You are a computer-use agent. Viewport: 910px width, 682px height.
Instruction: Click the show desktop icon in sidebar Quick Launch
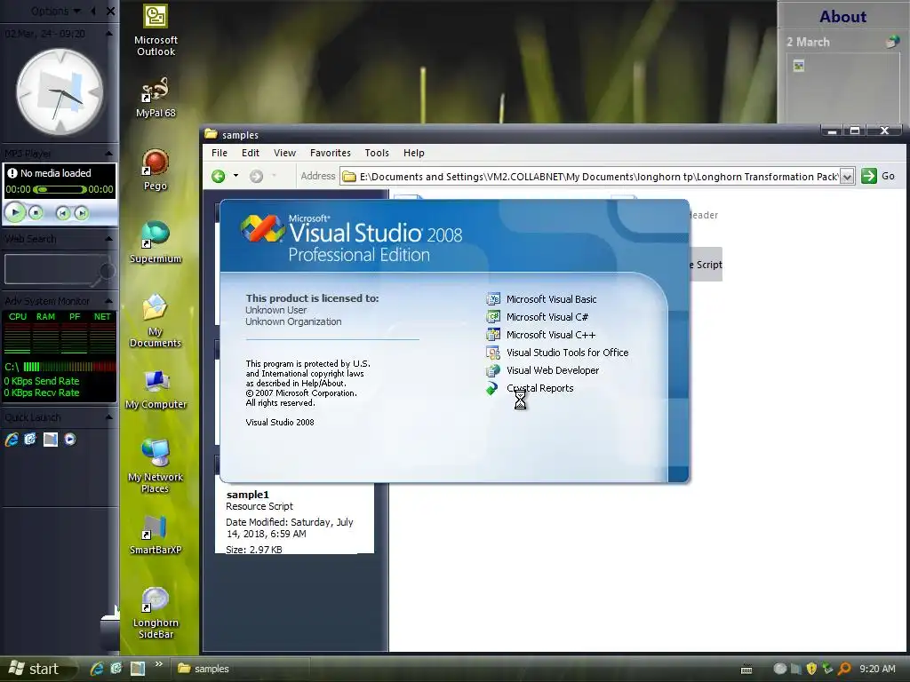[x=51, y=440]
